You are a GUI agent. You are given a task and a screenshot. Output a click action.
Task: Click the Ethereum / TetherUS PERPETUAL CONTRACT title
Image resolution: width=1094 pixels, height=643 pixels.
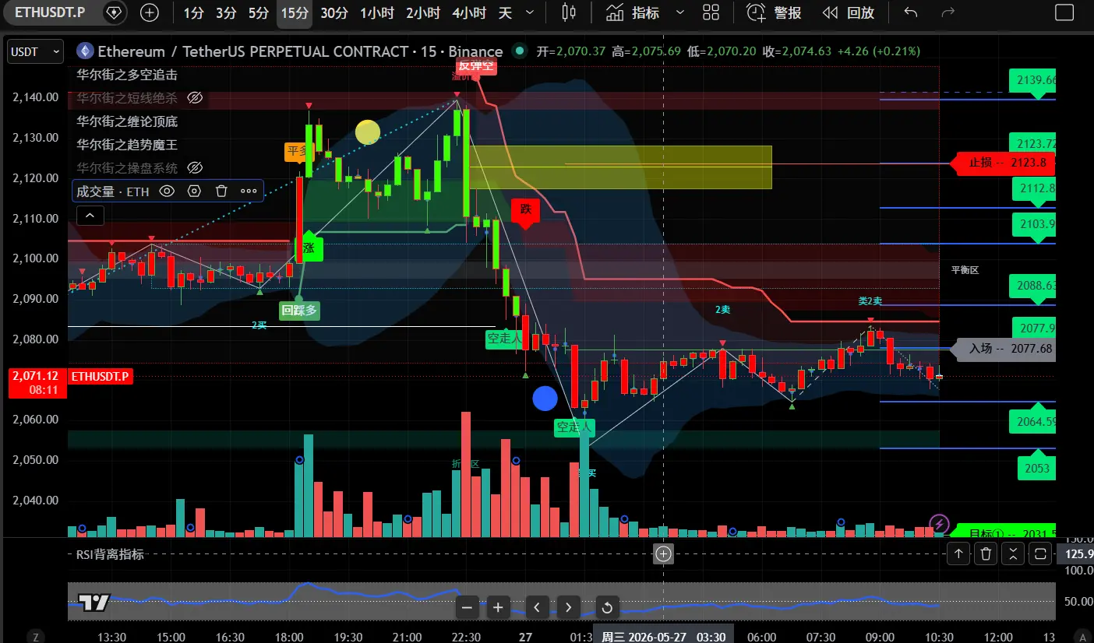pos(300,52)
